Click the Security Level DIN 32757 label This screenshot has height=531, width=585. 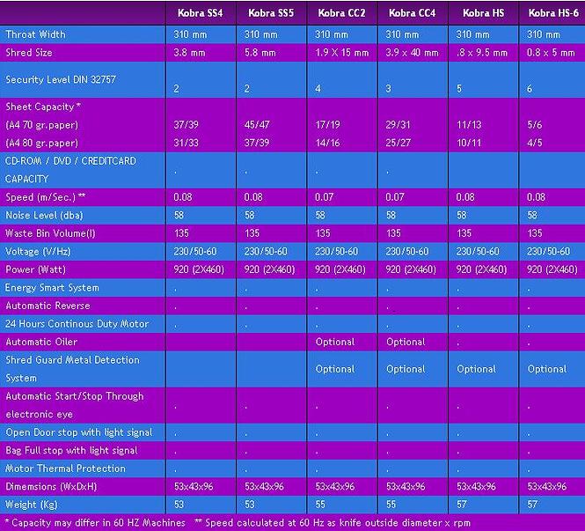(60, 79)
